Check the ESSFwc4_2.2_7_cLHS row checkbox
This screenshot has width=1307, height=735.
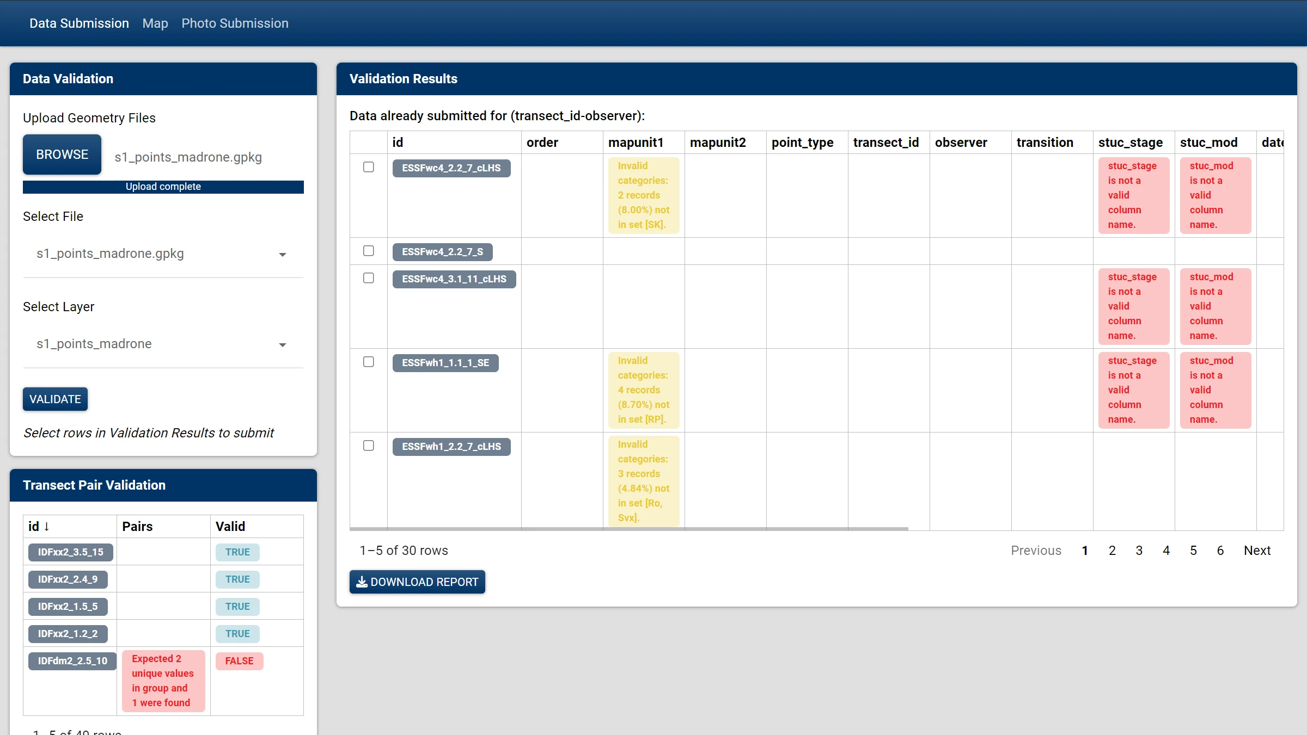(x=369, y=167)
